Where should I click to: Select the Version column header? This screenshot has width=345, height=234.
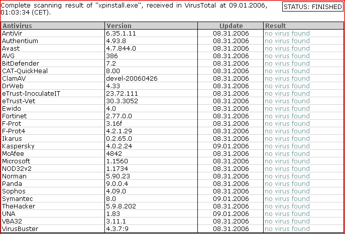pyautogui.click(x=151, y=26)
